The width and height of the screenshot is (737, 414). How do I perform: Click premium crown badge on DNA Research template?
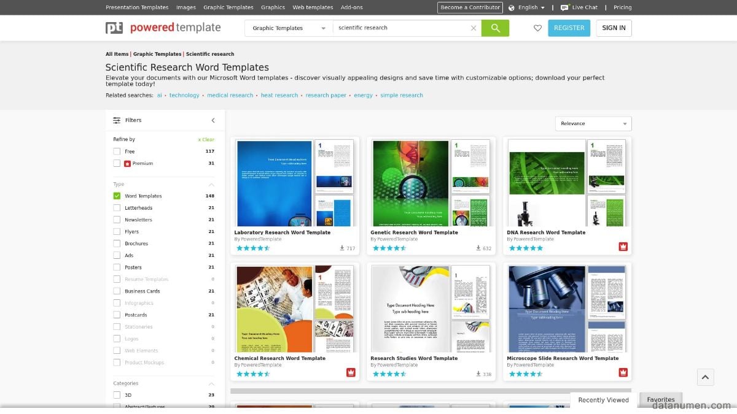623,247
